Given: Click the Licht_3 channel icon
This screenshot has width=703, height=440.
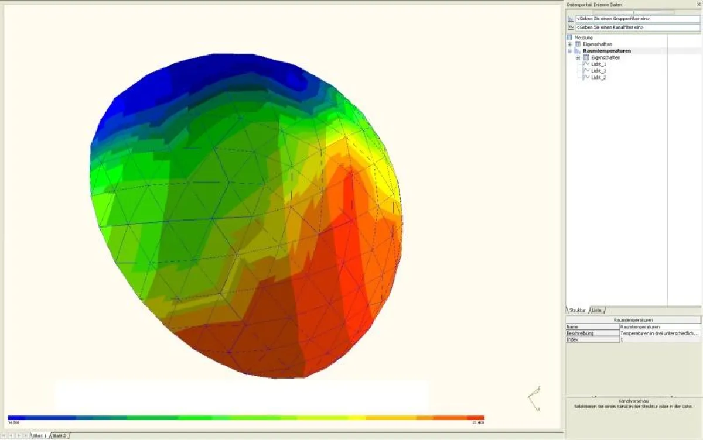Looking at the screenshot, I should [586, 71].
